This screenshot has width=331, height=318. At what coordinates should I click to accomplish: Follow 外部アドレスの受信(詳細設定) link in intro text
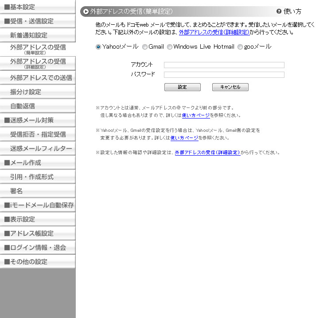[214, 32]
